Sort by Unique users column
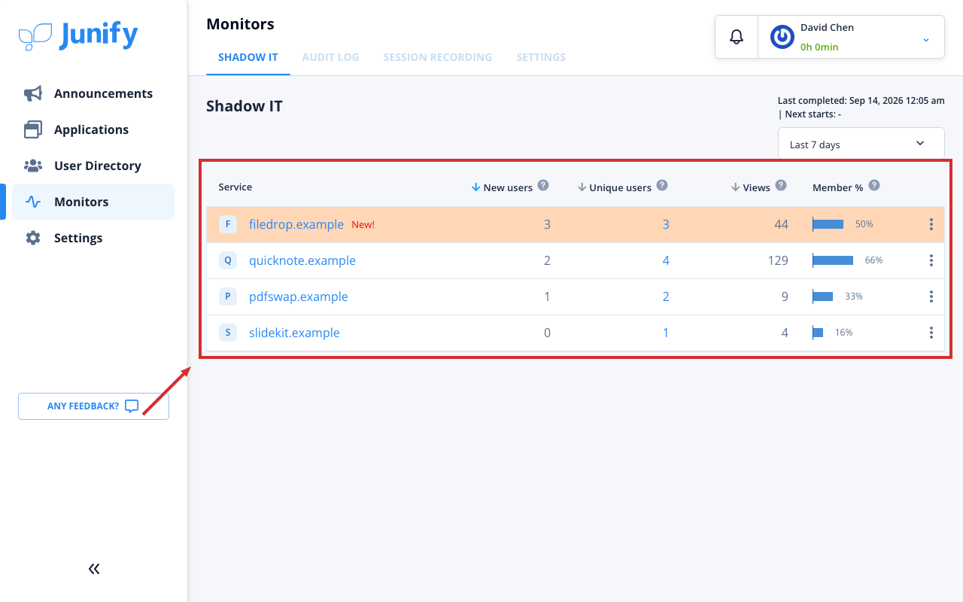Screen dimensions: 963x602 [614, 187]
